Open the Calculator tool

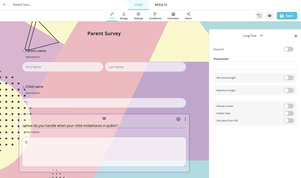pyautogui.click(x=173, y=16)
